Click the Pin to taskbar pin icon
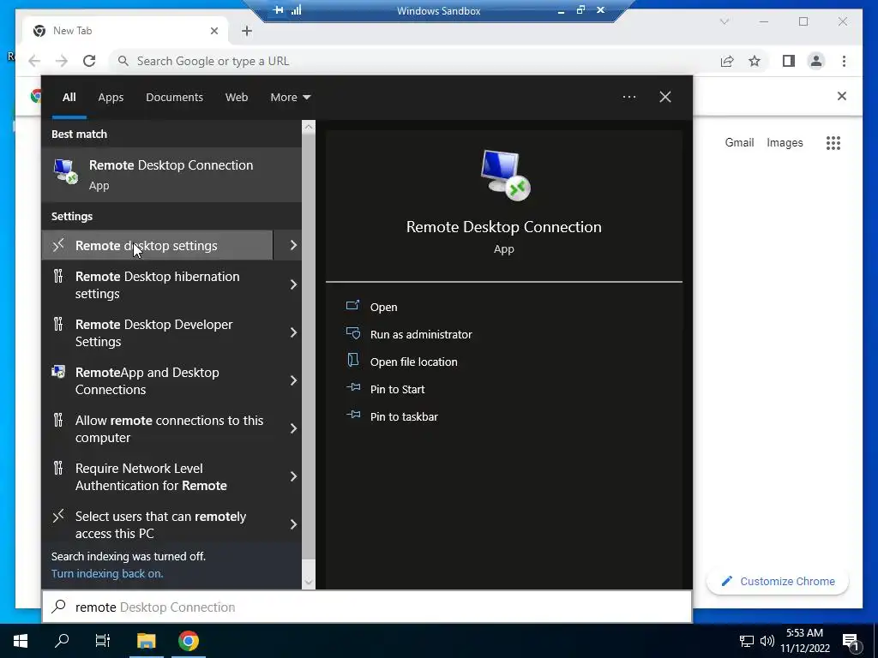The height and width of the screenshot is (658, 878). 352,415
